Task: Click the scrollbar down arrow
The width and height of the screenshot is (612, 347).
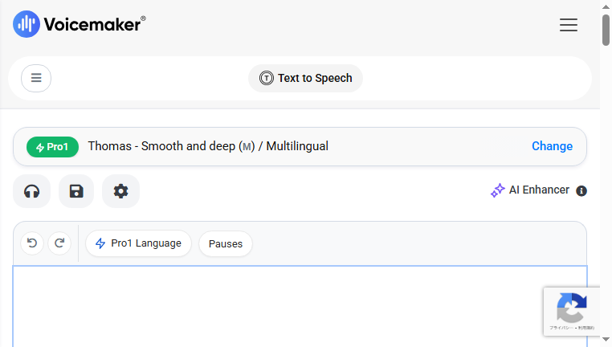Action: click(606, 339)
